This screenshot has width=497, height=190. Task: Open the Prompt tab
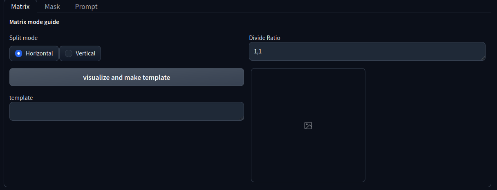tap(86, 7)
